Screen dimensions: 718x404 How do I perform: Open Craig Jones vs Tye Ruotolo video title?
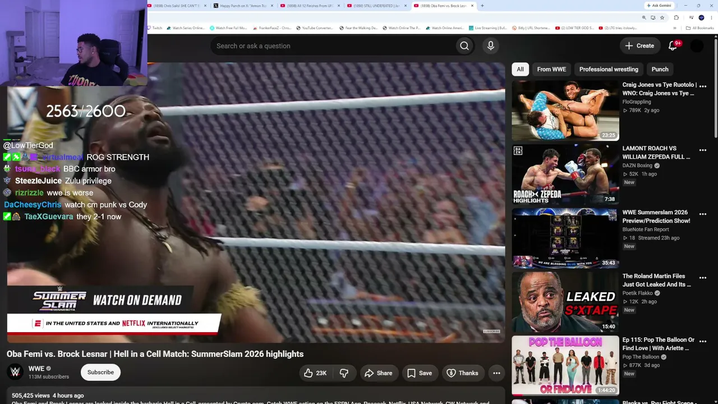point(659,89)
